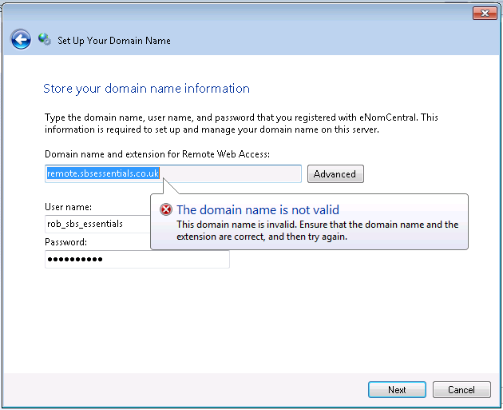Click the blue back arrow button
The image size is (503, 410).
(x=21, y=39)
